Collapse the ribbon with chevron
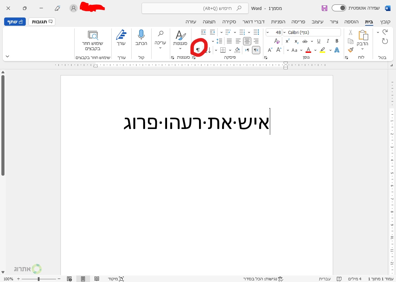The height and width of the screenshot is (282, 396). pyautogui.click(x=7, y=57)
